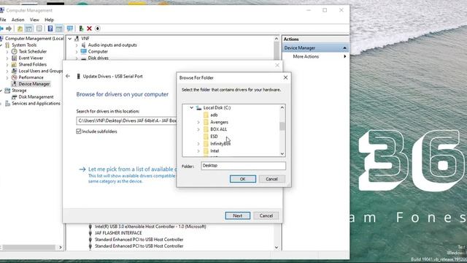Toggle the Include subfolders checkbox
This screenshot has width=467, height=263.
click(79, 131)
